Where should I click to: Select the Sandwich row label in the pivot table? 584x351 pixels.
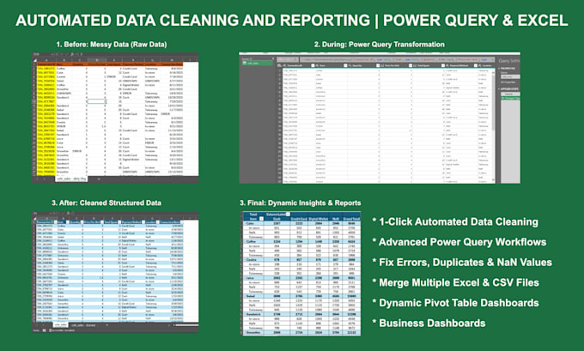(x=252, y=314)
